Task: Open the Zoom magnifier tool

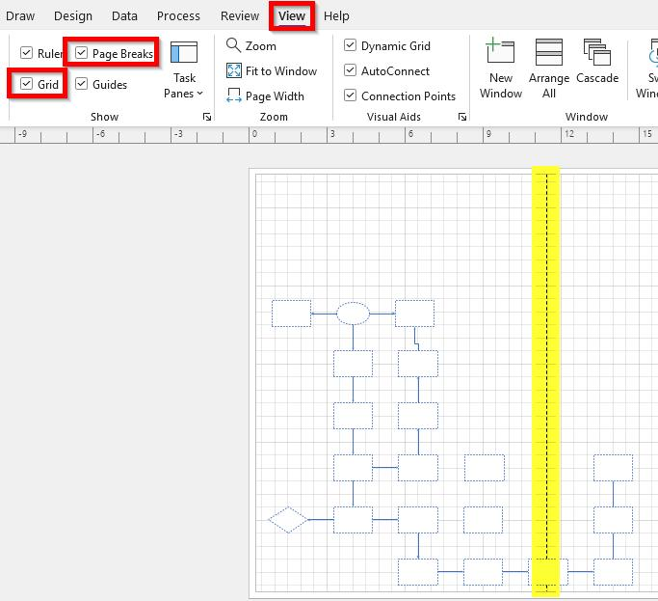Action: (233, 45)
